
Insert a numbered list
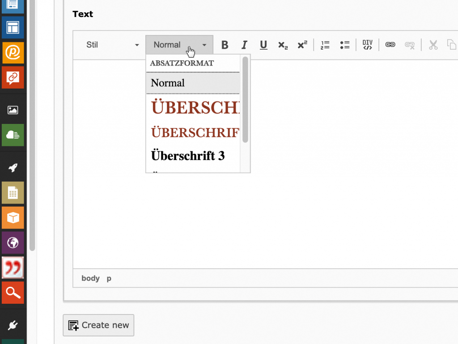tap(325, 45)
